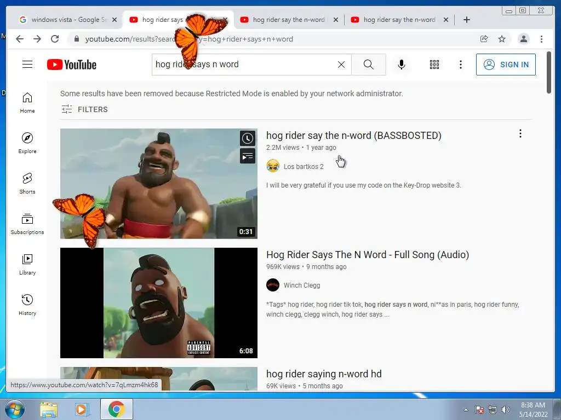Open Los bartkos 2 channel name

pos(304,166)
